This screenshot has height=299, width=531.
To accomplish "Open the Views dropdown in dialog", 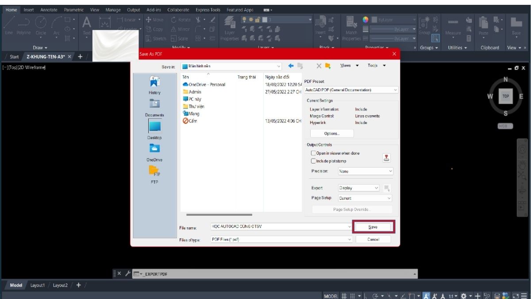I will coord(349,66).
